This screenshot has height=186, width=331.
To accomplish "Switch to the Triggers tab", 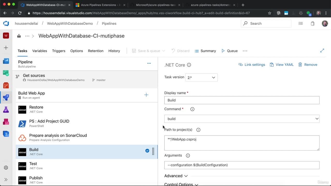I will click(x=59, y=51).
